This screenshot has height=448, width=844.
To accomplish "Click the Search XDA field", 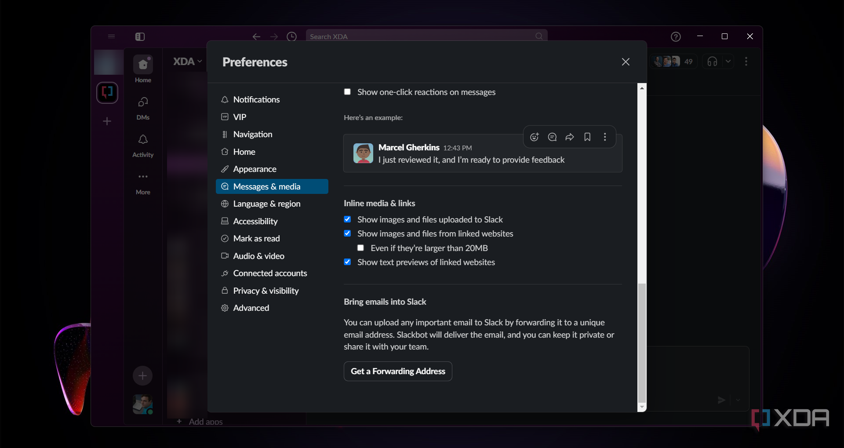I will [426, 36].
